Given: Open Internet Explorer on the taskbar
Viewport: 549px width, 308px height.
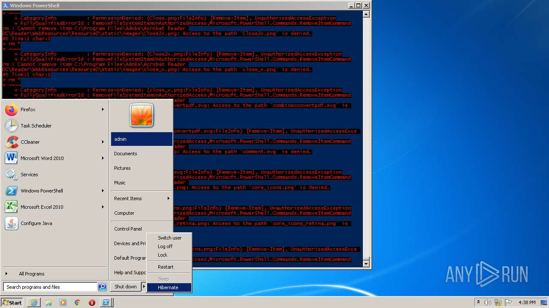Looking at the screenshot, I should [x=34, y=302].
